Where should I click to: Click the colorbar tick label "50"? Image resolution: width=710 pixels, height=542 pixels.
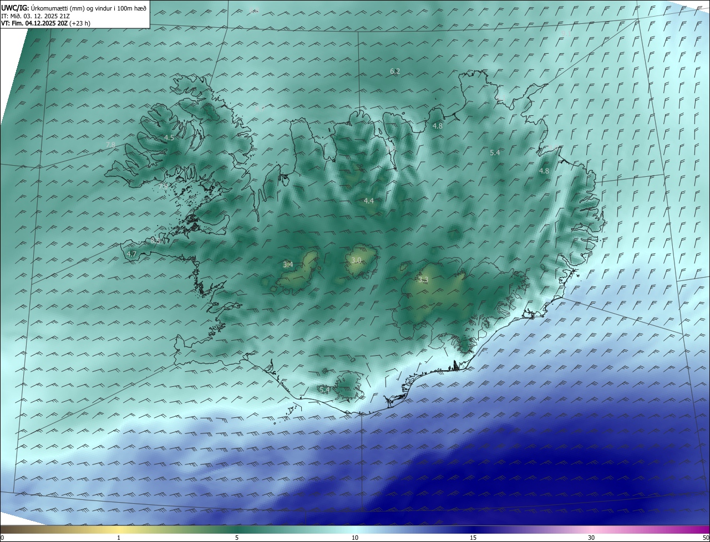(706, 538)
